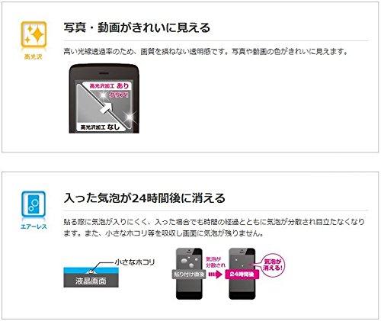Click the 気泡が消える! speech bubble
This screenshot has height=321, width=381.
click(273, 265)
